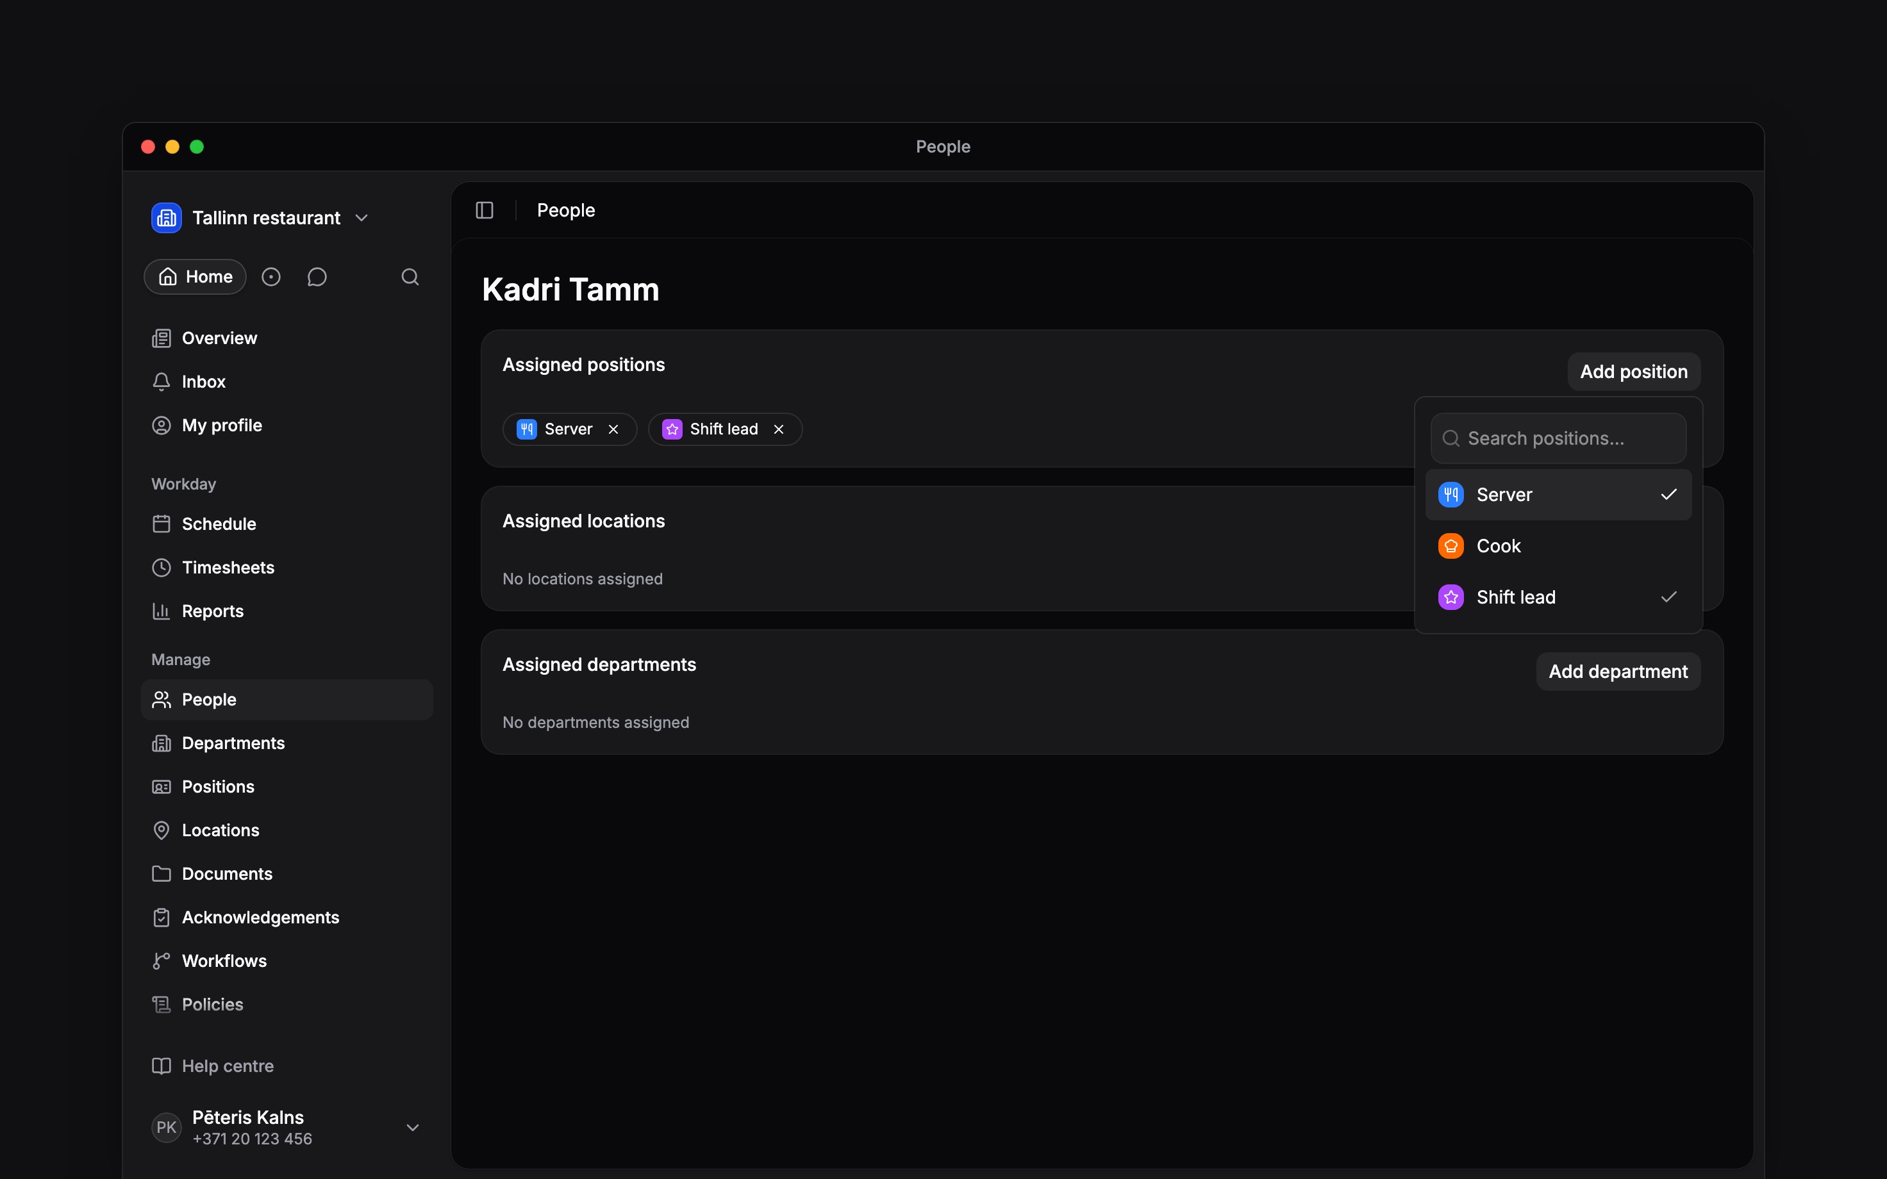Open Departments in the sidebar

click(286, 743)
